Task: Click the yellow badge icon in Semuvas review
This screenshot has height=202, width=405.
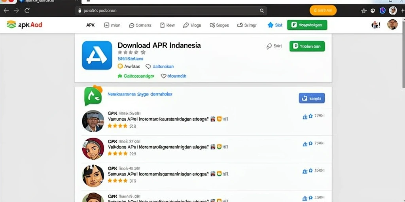Action: point(219,174)
